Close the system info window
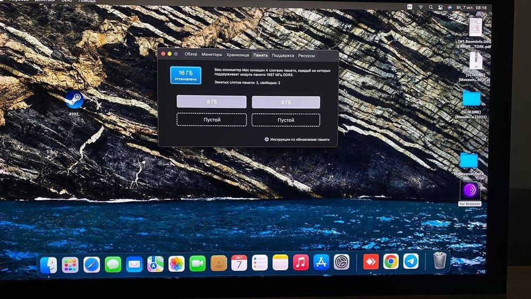 point(163,54)
